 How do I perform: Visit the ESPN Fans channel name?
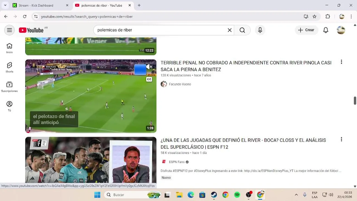(x=177, y=162)
